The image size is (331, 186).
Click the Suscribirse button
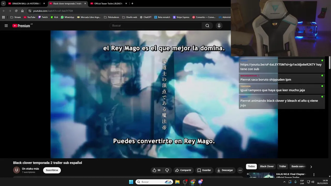tap(52, 170)
